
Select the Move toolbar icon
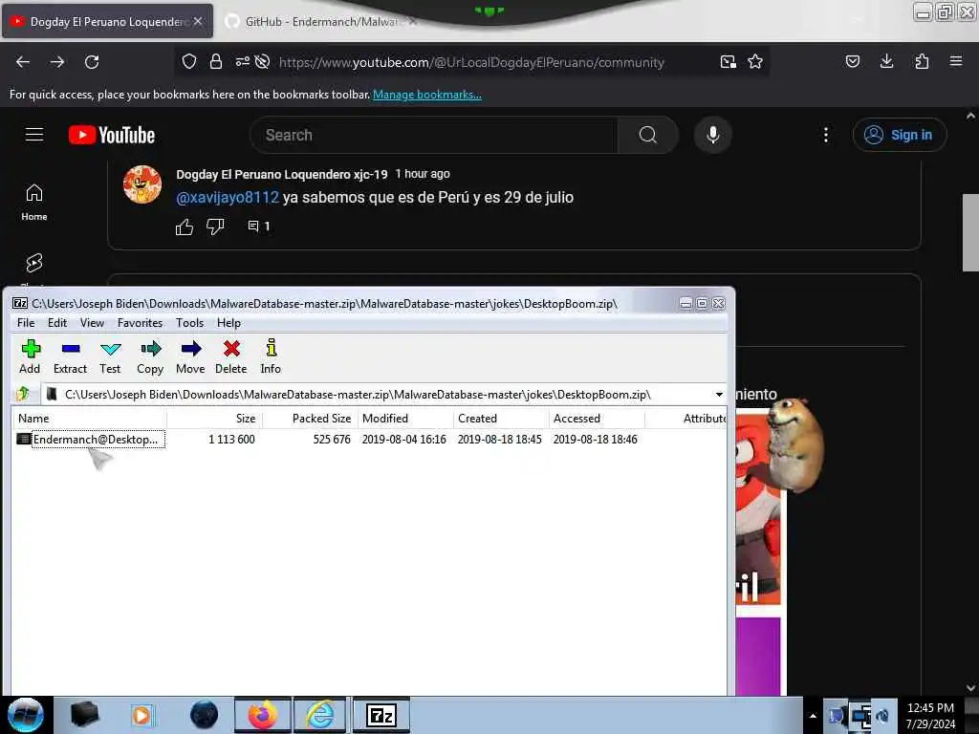coord(190,357)
